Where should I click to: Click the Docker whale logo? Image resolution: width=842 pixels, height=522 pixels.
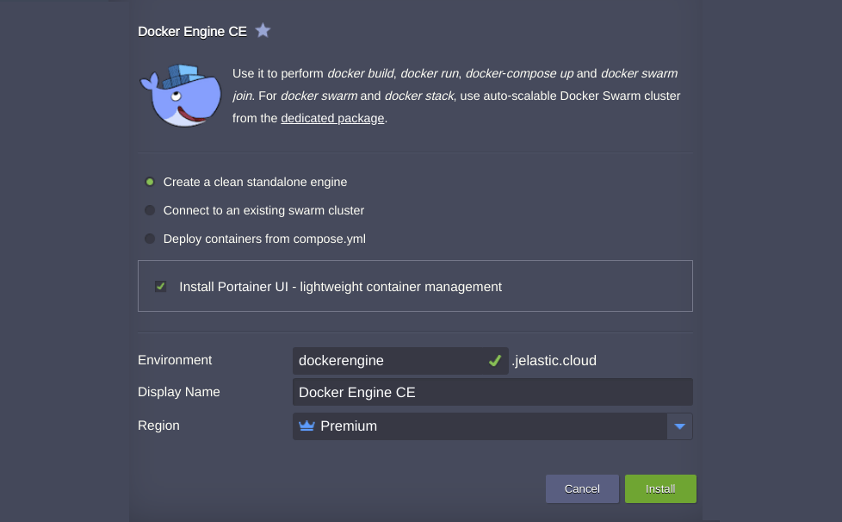pyautogui.click(x=181, y=96)
